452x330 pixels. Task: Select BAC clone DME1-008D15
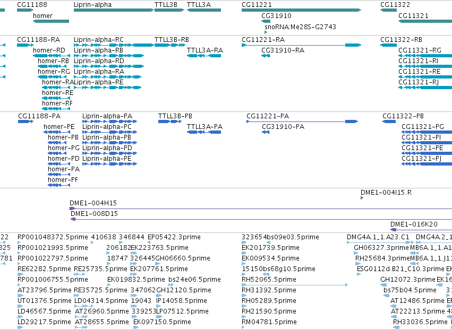[261, 219]
